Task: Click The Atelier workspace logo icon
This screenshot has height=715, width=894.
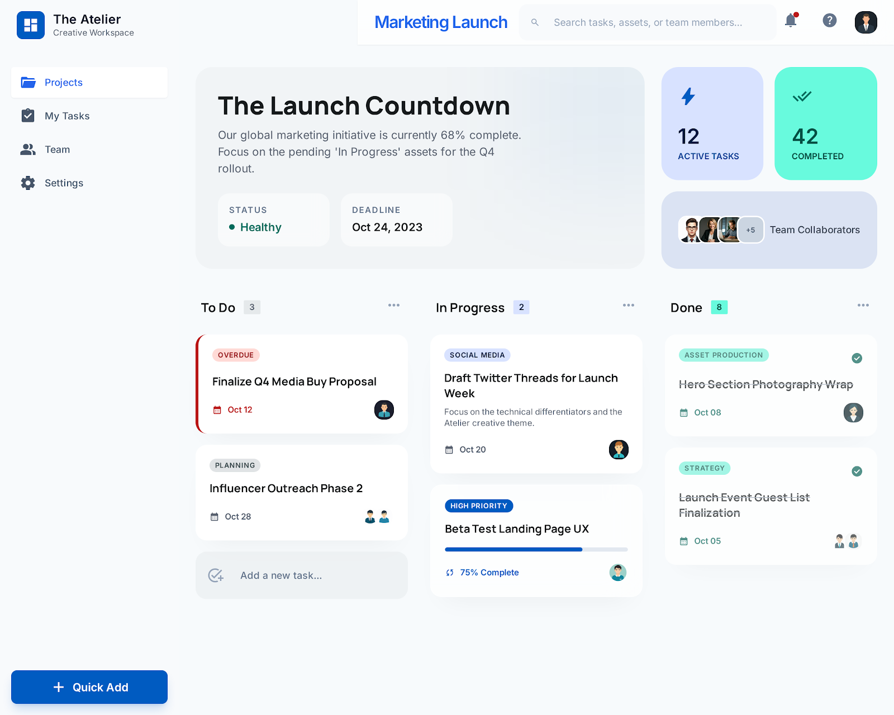Action: [31, 25]
